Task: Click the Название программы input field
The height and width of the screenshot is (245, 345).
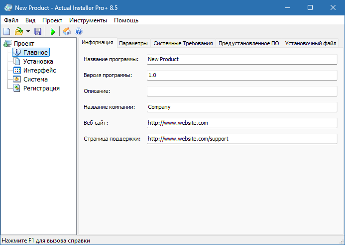Action: [242, 59]
